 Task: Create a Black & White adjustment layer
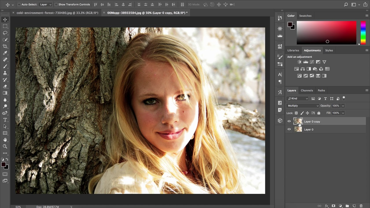coord(309,69)
